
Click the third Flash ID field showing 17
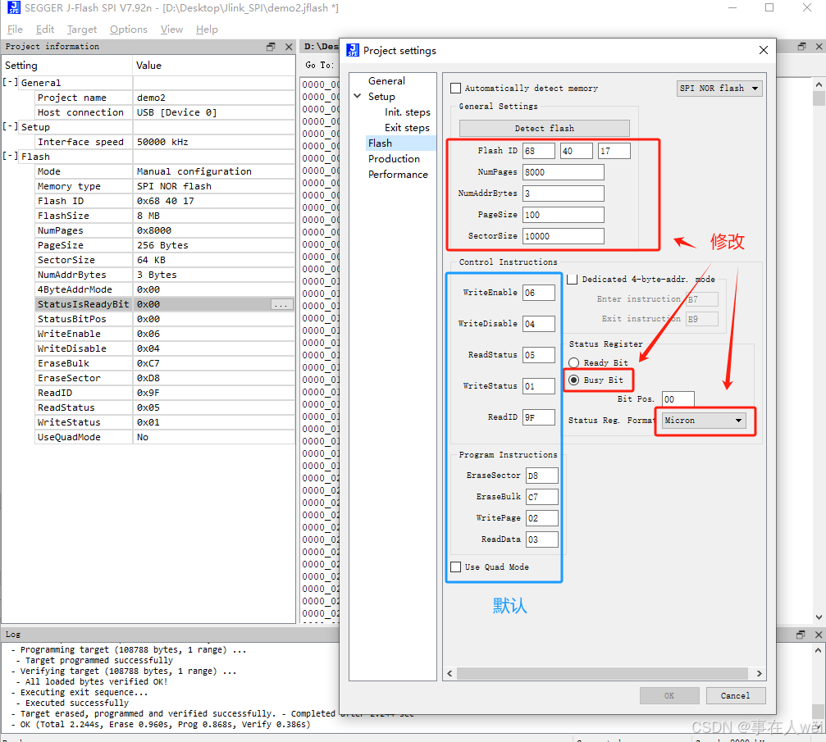(614, 151)
